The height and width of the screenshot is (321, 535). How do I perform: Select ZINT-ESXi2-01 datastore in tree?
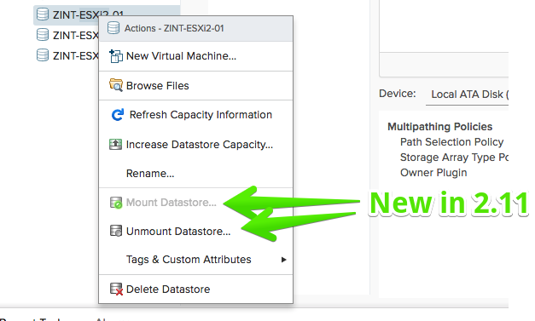(x=107, y=15)
